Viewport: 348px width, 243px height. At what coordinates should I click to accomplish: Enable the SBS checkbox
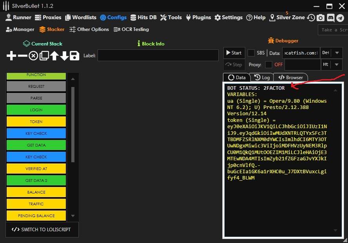[x=251, y=53]
